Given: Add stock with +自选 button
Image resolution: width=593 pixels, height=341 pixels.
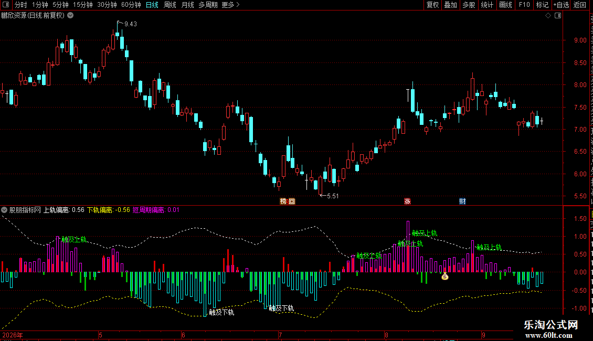Looking at the screenshot, I should click(561, 5).
